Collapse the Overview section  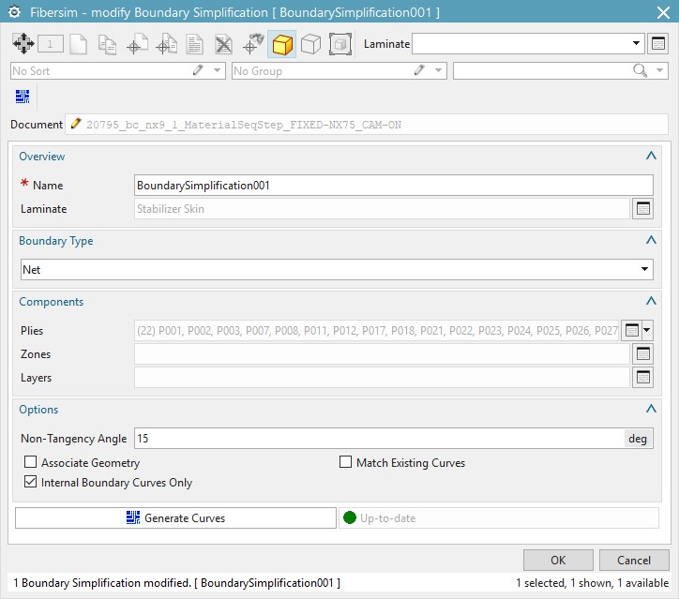click(651, 157)
